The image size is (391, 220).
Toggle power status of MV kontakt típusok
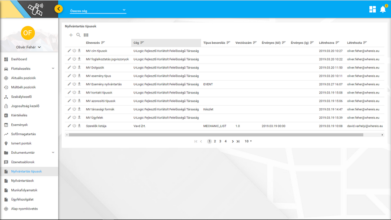(x=74, y=92)
